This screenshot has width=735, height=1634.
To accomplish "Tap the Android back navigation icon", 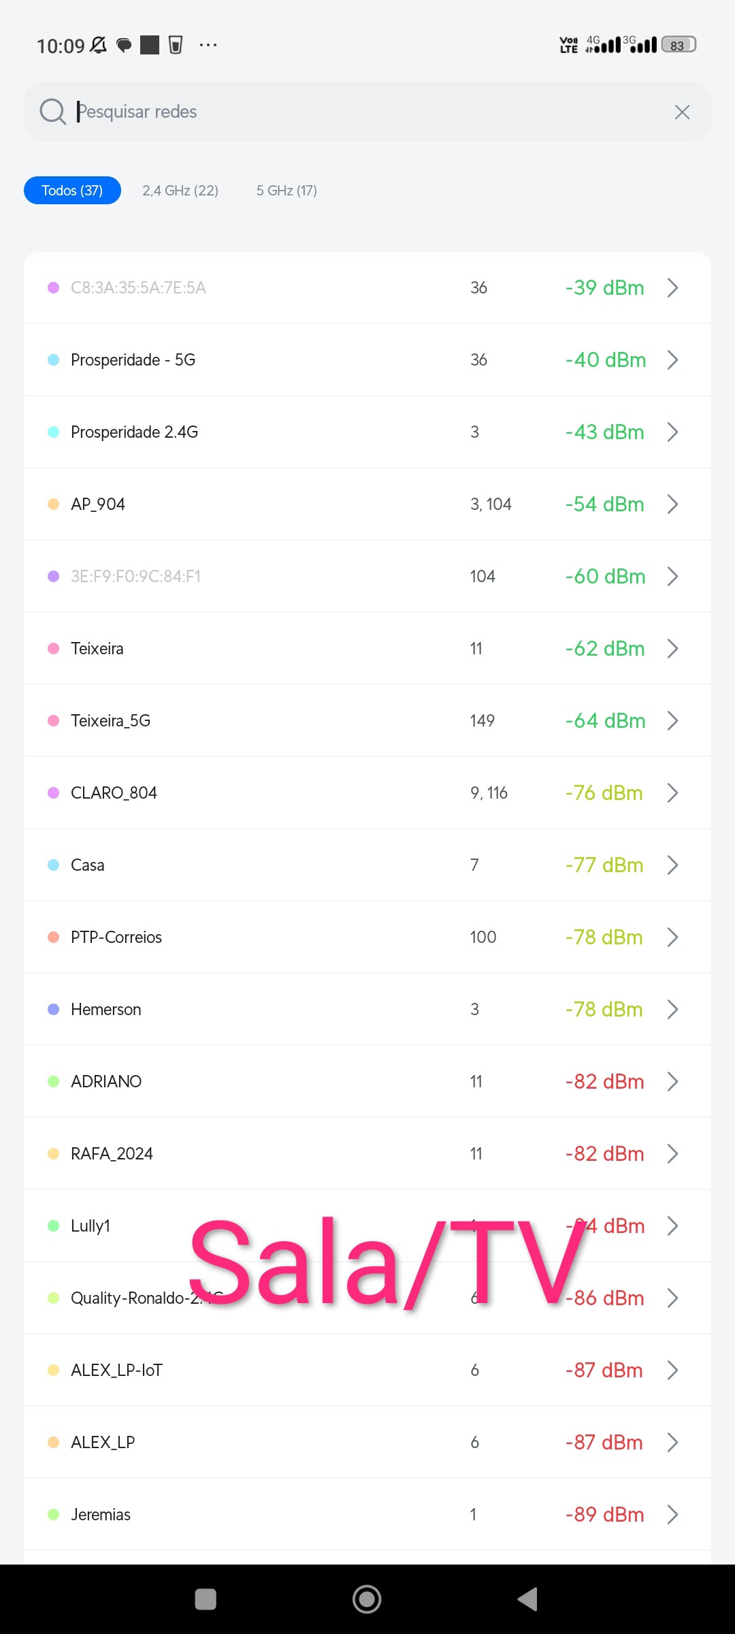I will click(528, 1599).
